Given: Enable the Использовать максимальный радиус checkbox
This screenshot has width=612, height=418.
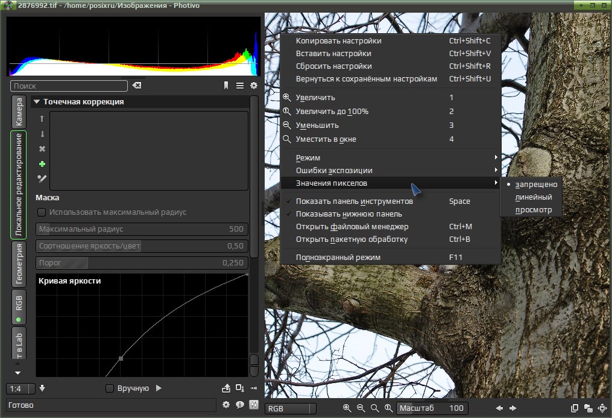Looking at the screenshot, I should pyautogui.click(x=42, y=212).
